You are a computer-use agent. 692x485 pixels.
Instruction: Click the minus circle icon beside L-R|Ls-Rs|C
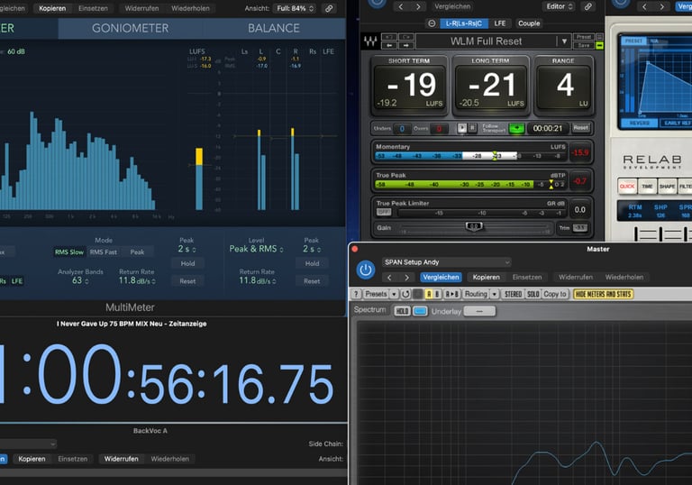tap(432, 23)
